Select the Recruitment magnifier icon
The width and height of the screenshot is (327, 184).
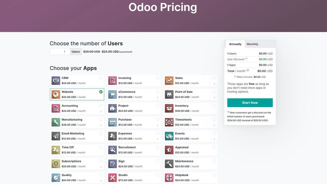[112, 150]
